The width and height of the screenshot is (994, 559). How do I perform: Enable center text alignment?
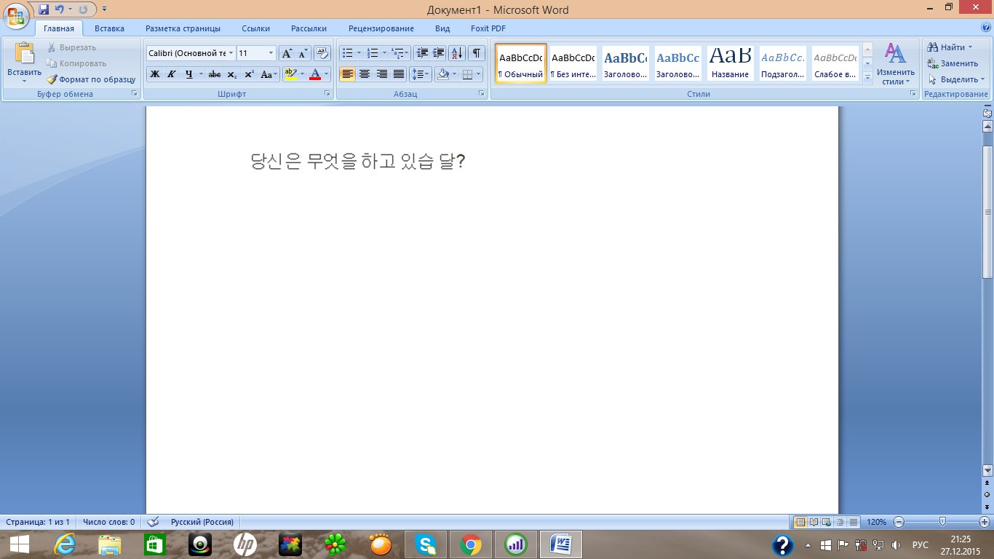click(365, 74)
